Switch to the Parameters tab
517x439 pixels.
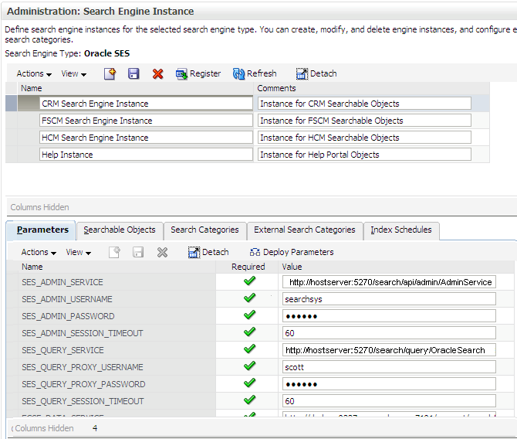(x=42, y=230)
